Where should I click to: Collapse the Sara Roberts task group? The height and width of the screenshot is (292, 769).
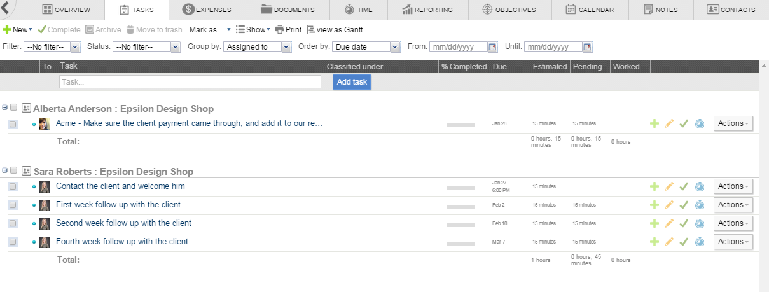click(4, 171)
